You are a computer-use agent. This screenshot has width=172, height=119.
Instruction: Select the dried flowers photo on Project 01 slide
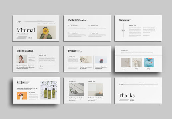(x=86, y=59)
